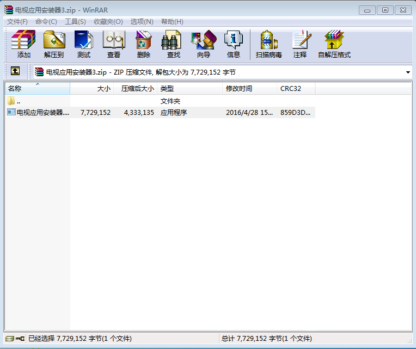This screenshot has height=349, width=416.
Task: Sort by Name (名称) column header
Action: tap(38, 89)
